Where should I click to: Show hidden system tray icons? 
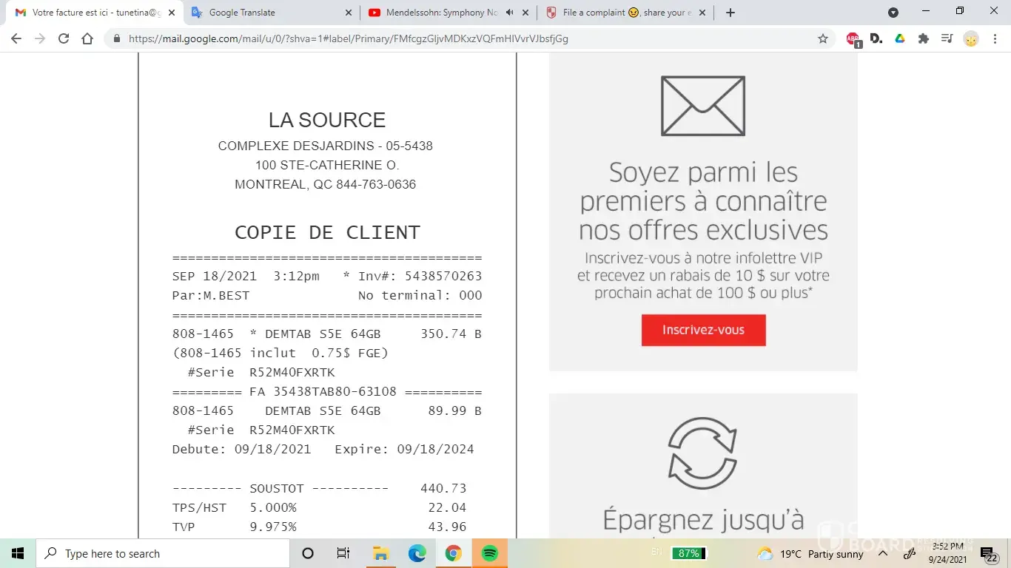(x=883, y=554)
